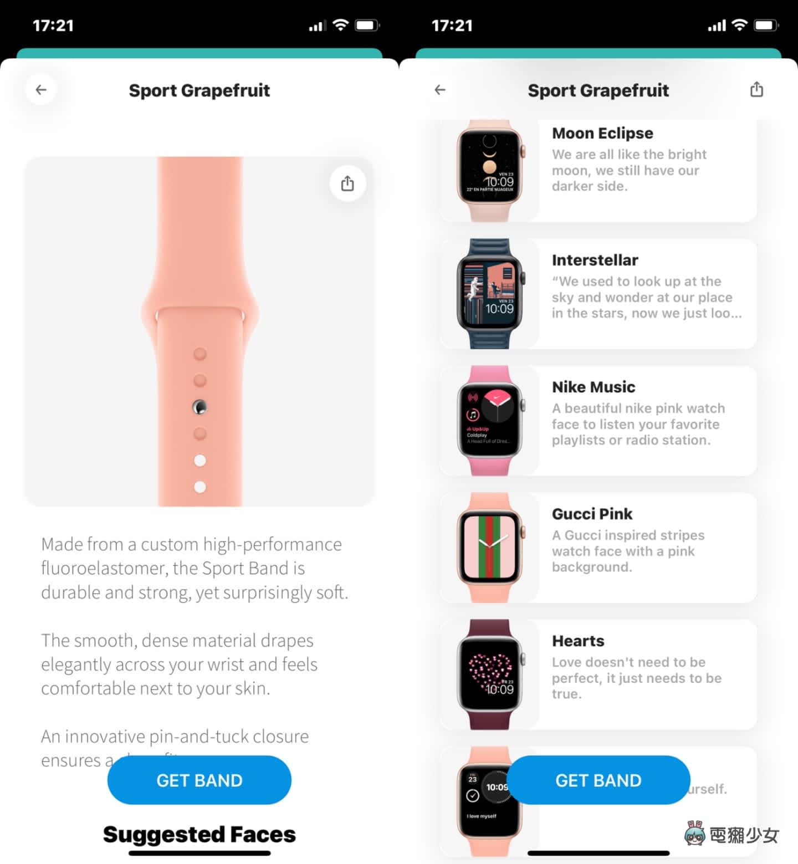Open the Interstellar watch face card
Viewport: 798px width, 864px height.
pos(598,294)
